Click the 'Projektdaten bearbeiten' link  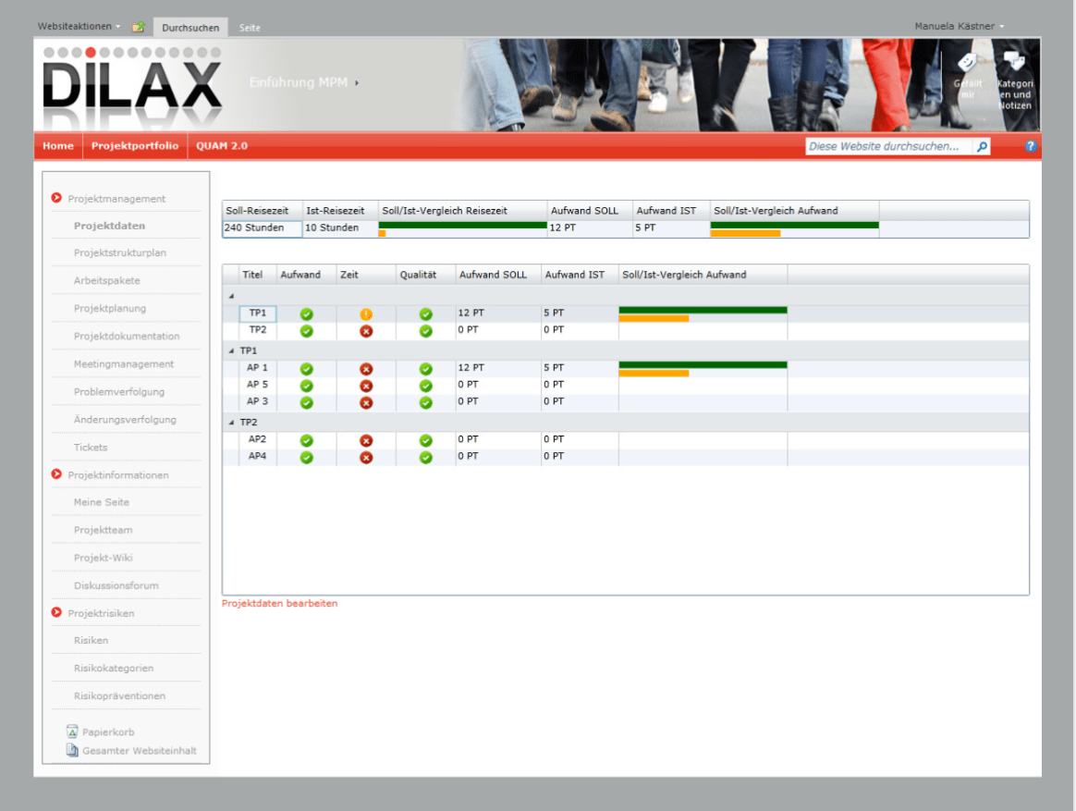pyautogui.click(x=279, y=604)
